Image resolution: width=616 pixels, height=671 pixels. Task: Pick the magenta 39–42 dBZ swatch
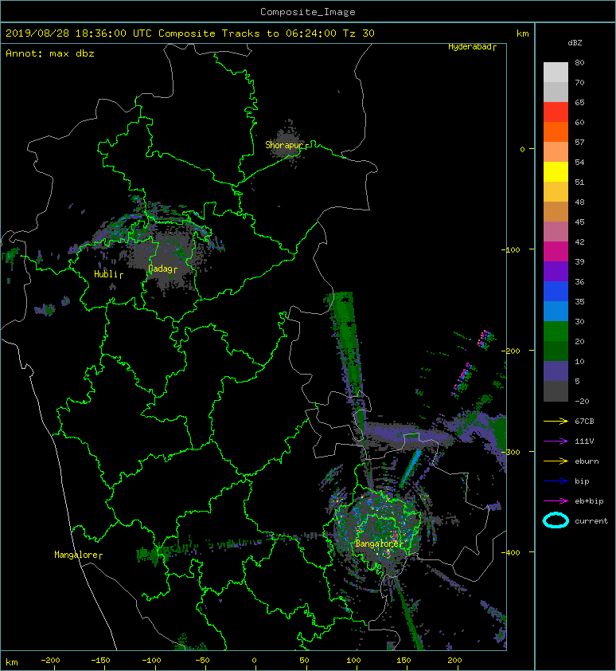click(x=556, y=252)
